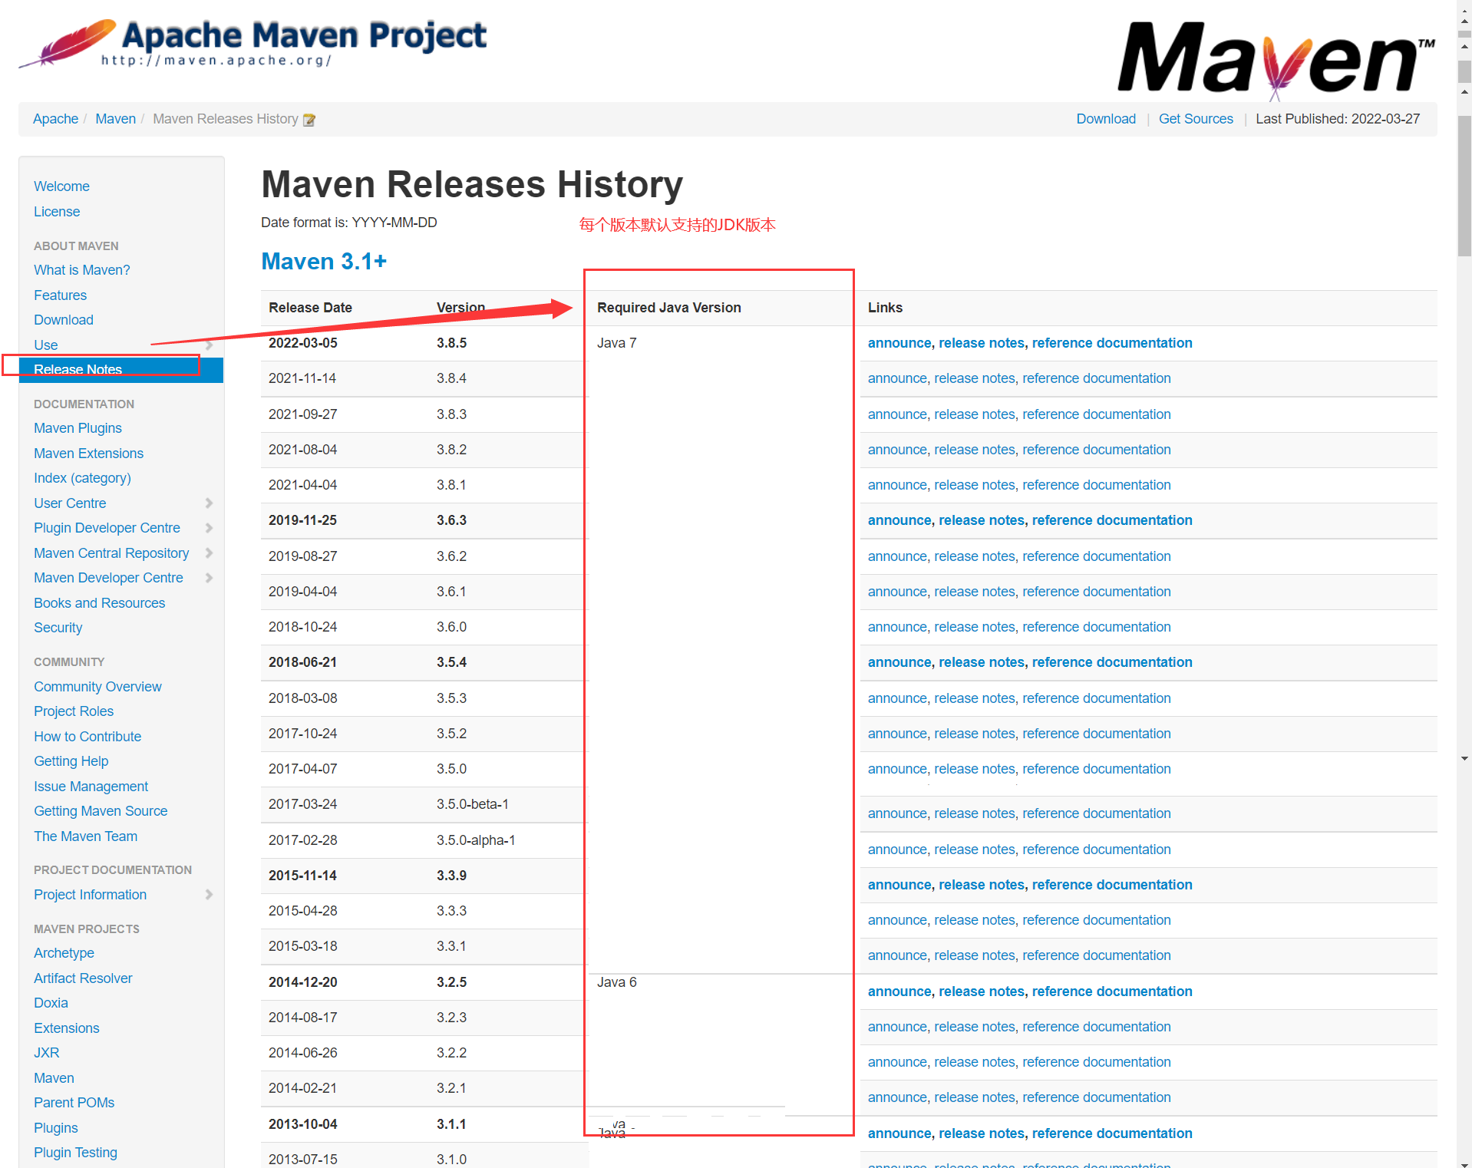The height and width of the screenshot is (1168, 1472).
Task: Open Getting Maven Source page
Action: tap(101, 811)
